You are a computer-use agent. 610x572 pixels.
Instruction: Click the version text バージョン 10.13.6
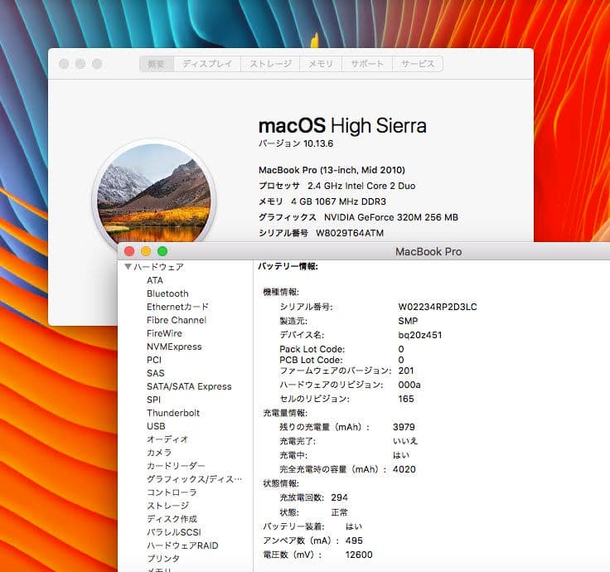(296, 143)
